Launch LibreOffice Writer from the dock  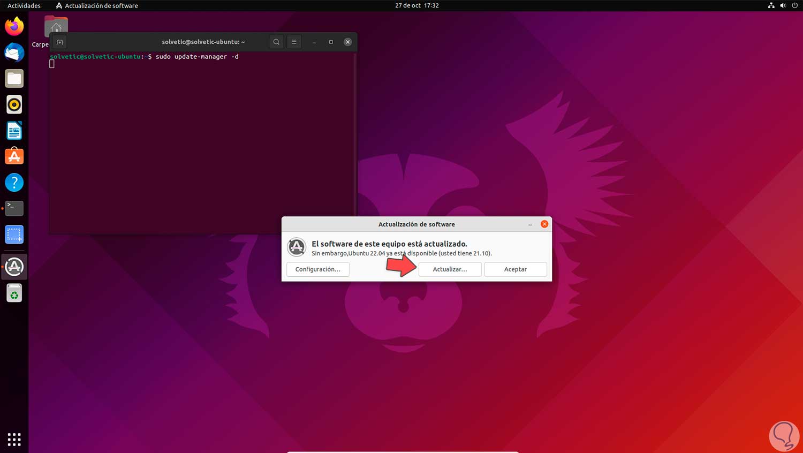pos(14,131)
